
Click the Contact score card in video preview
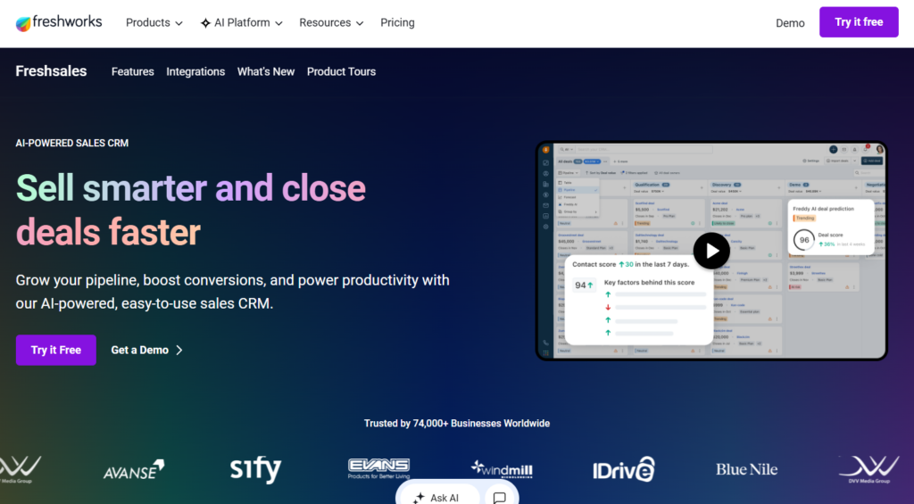639,300
